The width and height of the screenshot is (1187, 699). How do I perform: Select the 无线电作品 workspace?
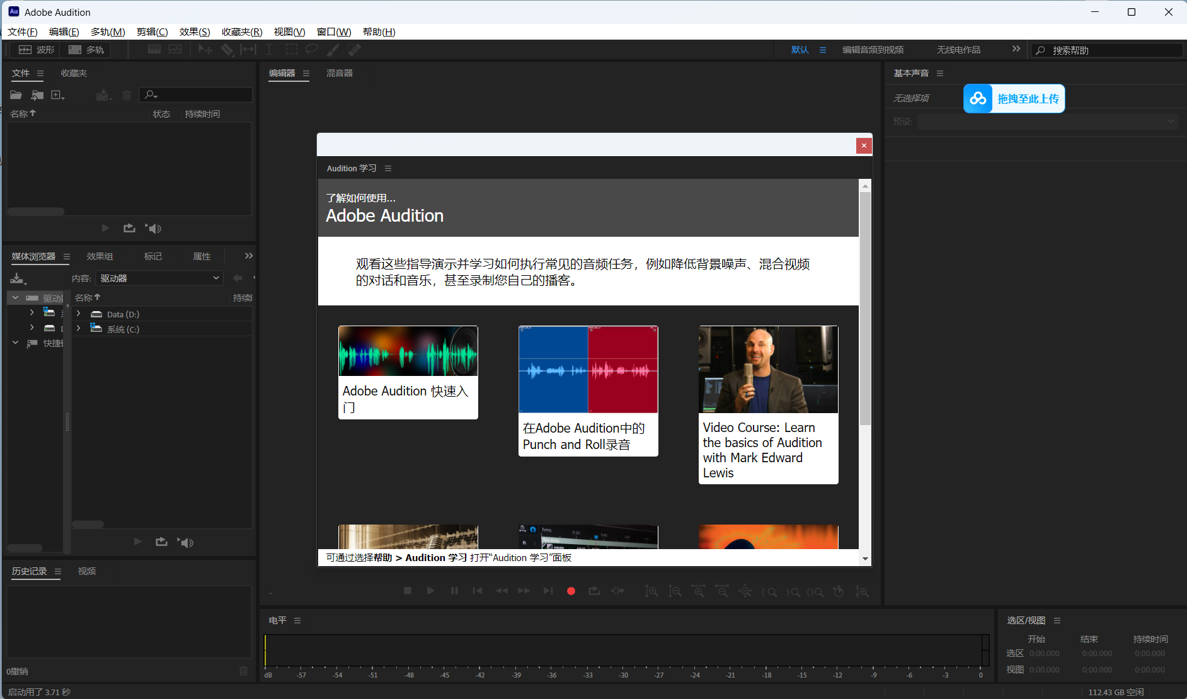pos(958,50)
